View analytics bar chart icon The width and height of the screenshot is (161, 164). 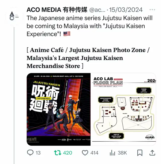coord(112,153)
